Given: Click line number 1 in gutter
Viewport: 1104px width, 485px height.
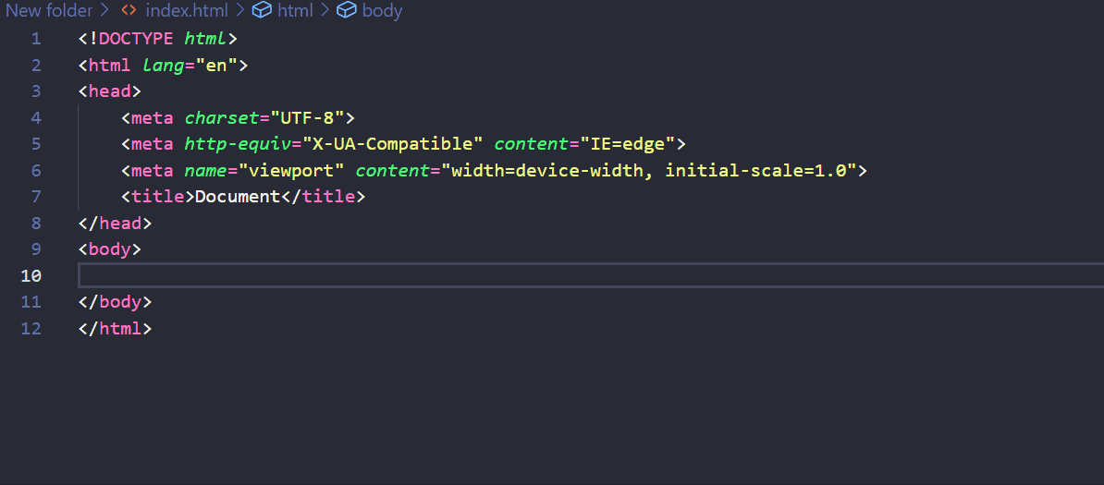Looking at the screenshot, I should click(x=35, y=39).
